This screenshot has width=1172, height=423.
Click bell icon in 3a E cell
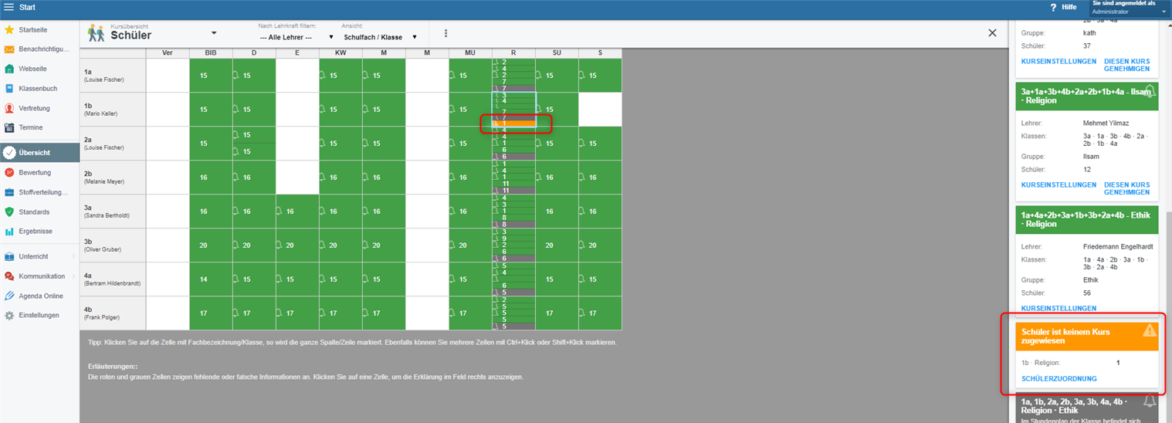[x=280, y=211]
